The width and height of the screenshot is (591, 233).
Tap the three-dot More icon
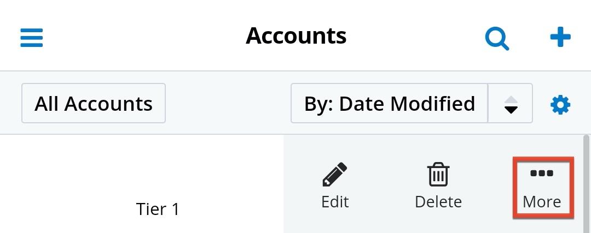click(542, 174)
